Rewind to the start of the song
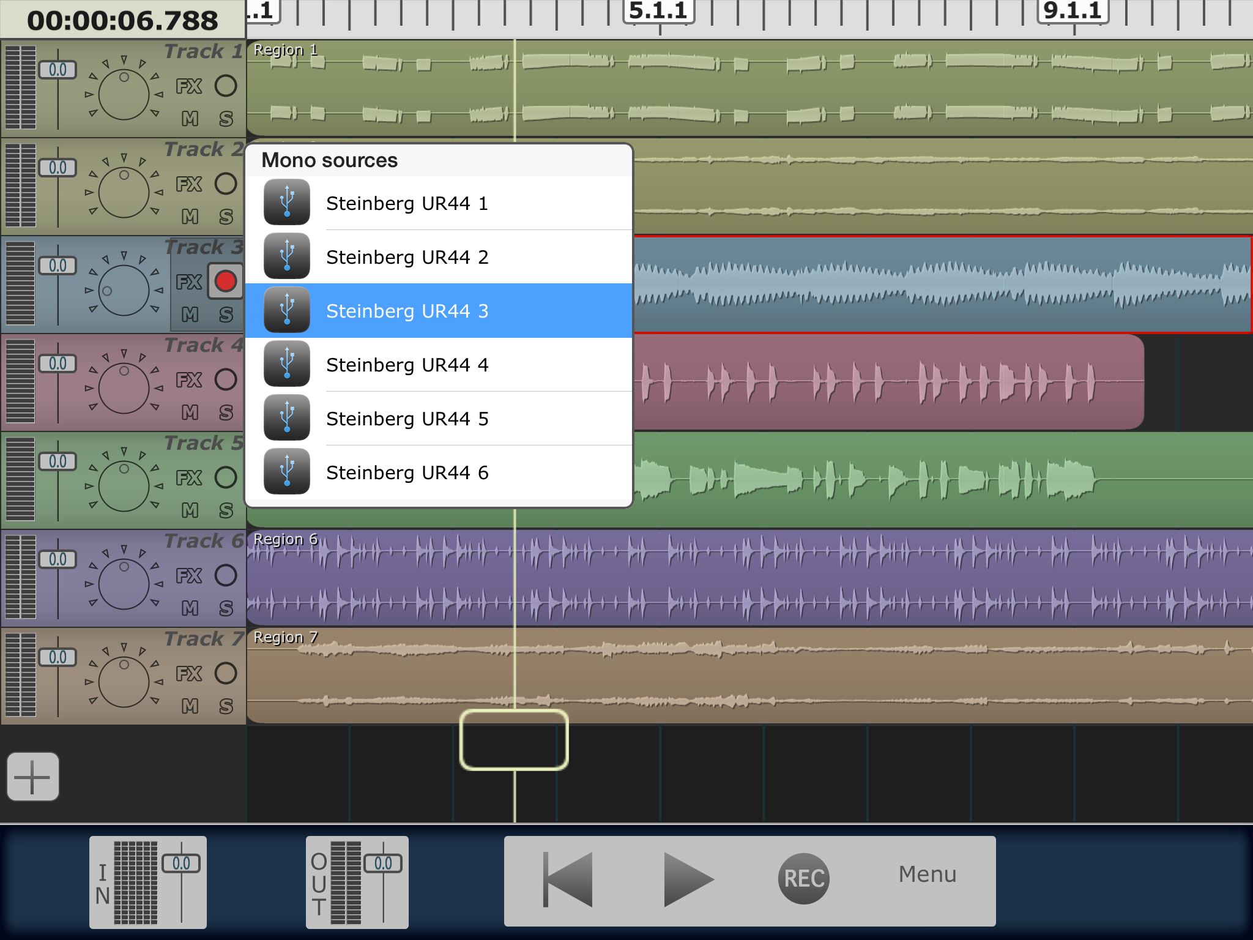This screenshot has height=940, width=1253. pos(568,879)
